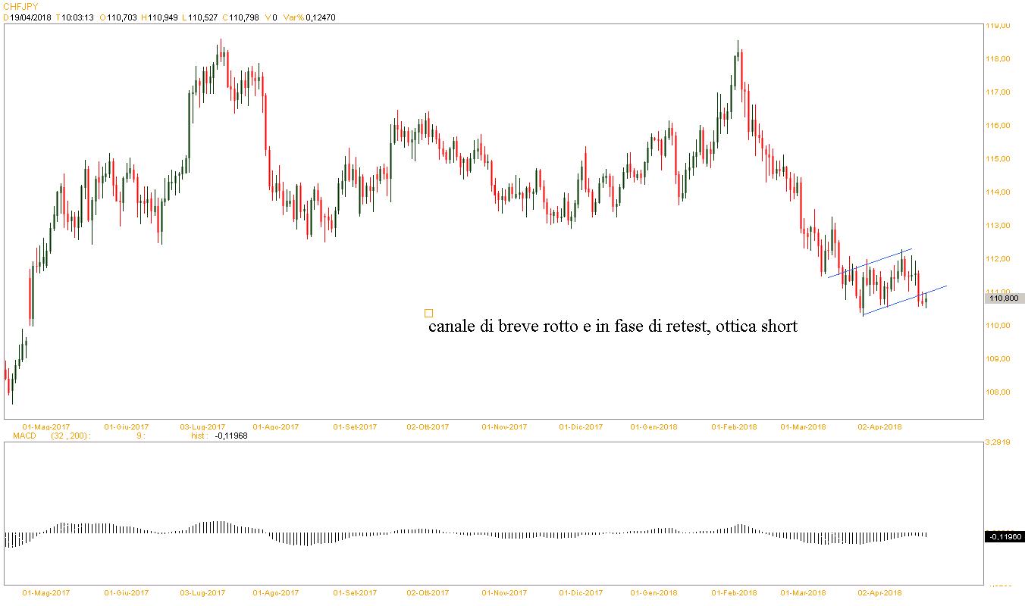Click the MACD axis tag -0,11960

pos(1005,537)
